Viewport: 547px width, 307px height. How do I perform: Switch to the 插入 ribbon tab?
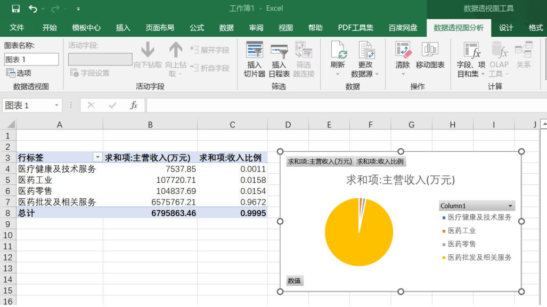coord(123,28)
